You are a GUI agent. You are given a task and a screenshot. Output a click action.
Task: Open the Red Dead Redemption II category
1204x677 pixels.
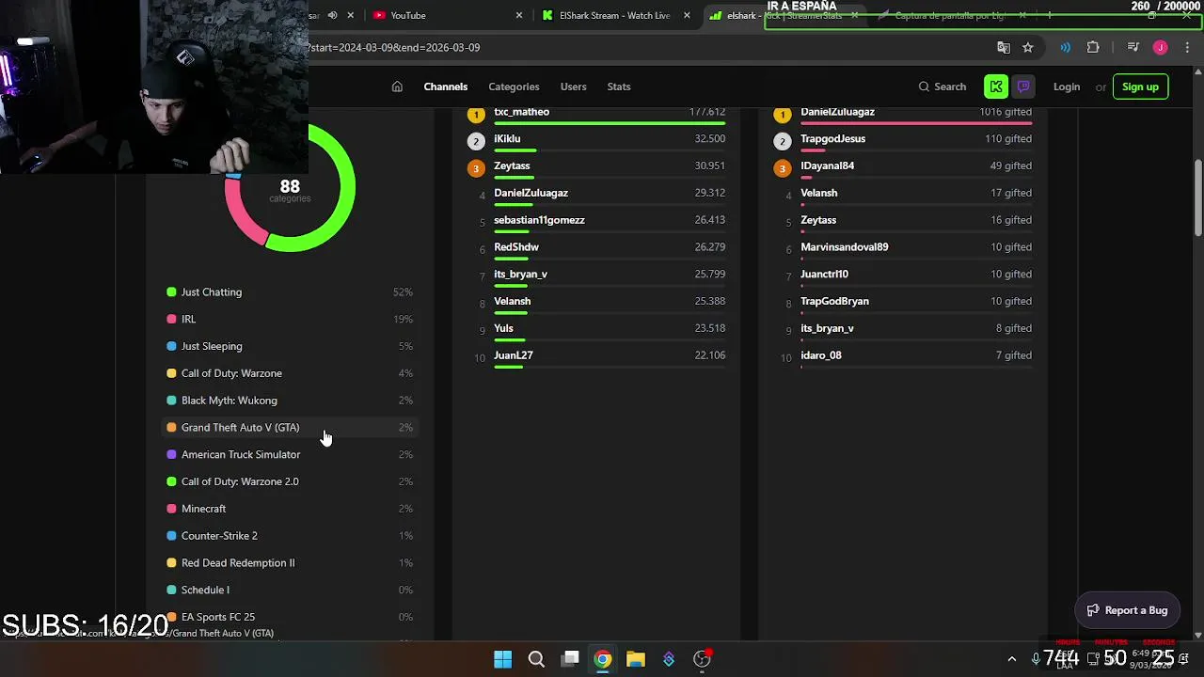pos(290,563)
